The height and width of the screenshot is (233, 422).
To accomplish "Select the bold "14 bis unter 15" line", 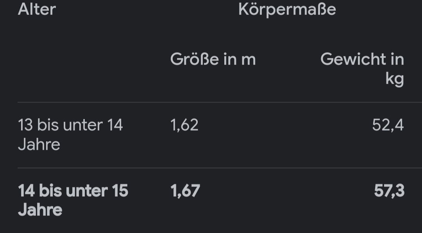I will tap(73, 191).
